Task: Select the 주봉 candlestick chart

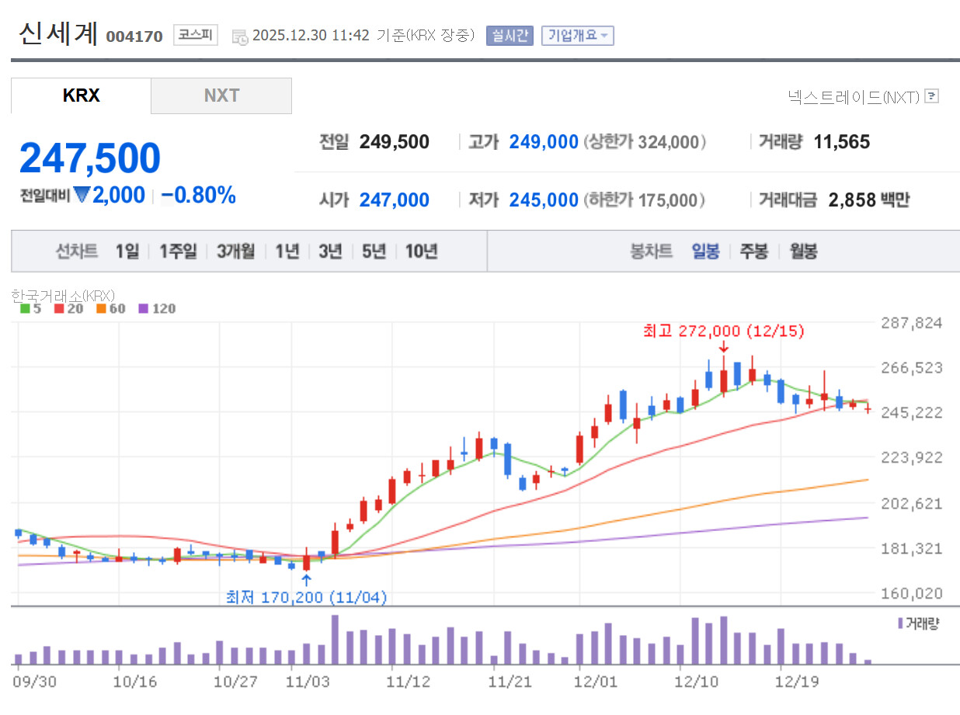Action: click(753, 252)
